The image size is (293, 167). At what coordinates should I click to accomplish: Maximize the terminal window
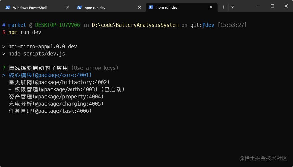pyautogui.click(x=272, y=6)
